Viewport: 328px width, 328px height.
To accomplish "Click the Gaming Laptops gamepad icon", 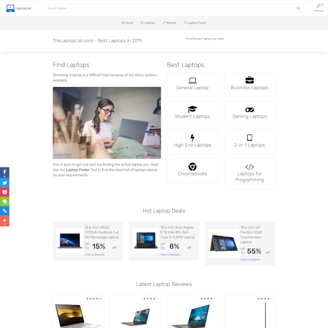I will click(250, 110).
